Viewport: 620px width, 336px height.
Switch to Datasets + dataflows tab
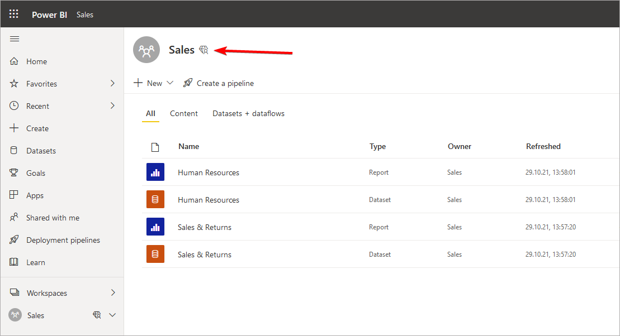click(x=248, y=113)
